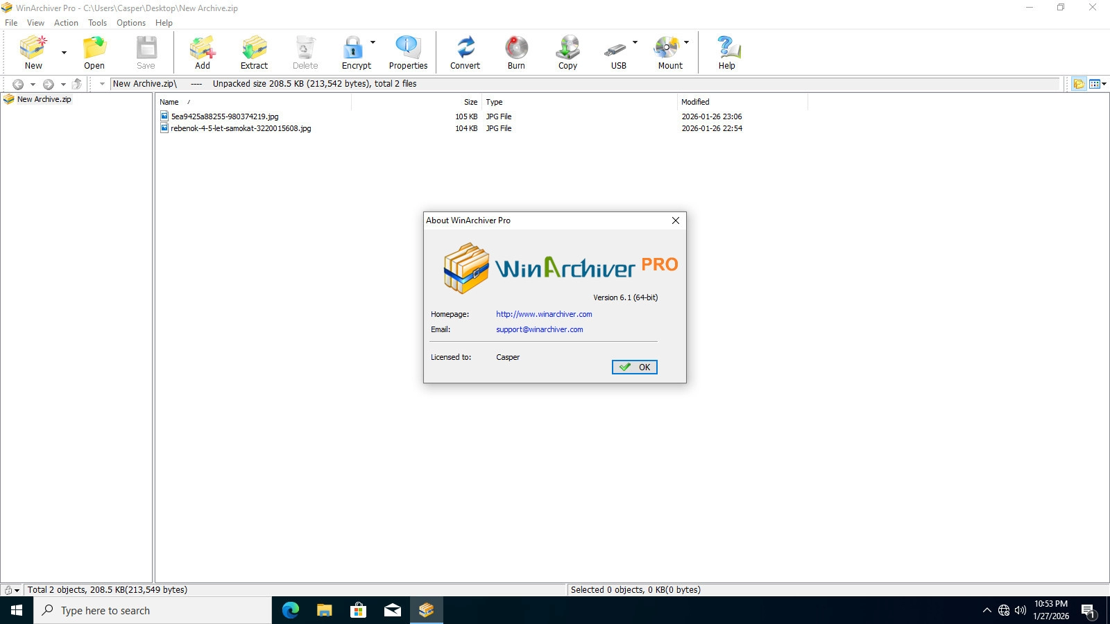Expand the Encrypt dropdown arrow

point(373,42)
